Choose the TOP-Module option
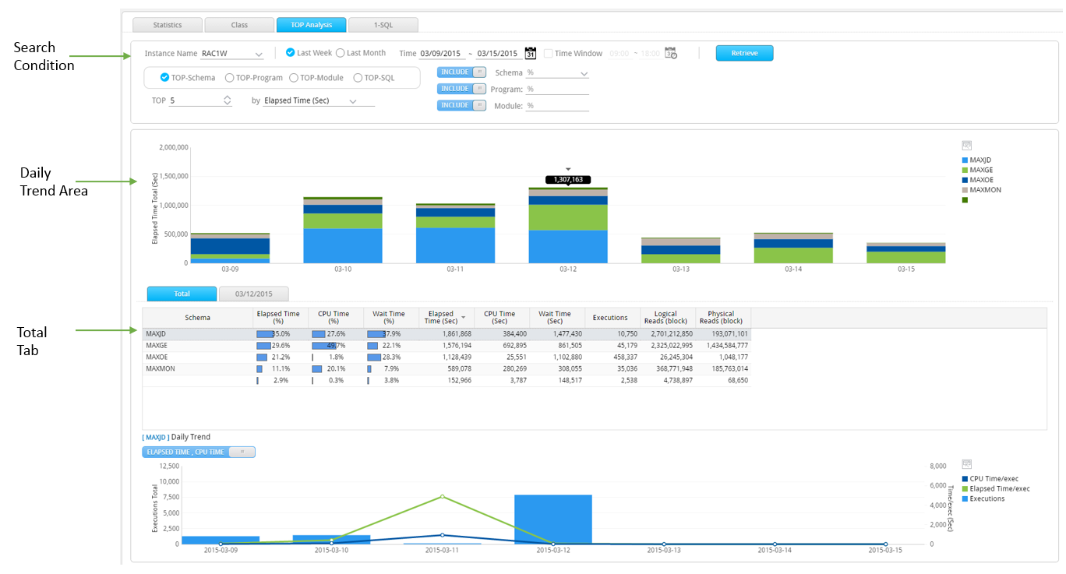Viewport: 1066px width, 574px height. coord(294,78)
